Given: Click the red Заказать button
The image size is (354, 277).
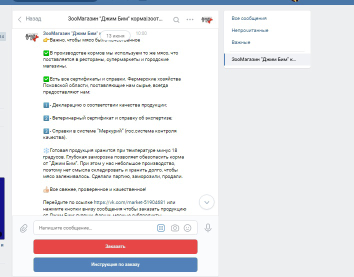Looking at the screenshot, I should [x=115, y=246].
